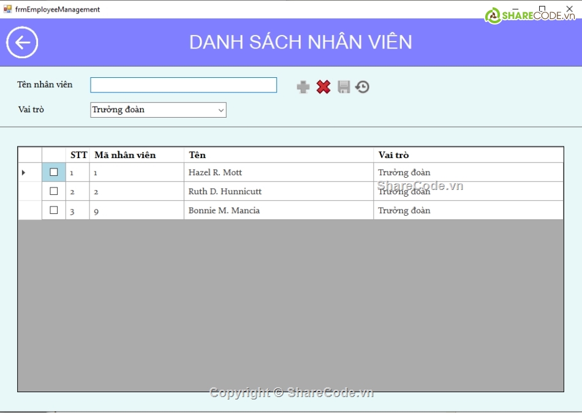Select the Bonnie M. Mancia name cell
Image resolution: width=582 pixels, height=413 pixels.
(278, 210)
